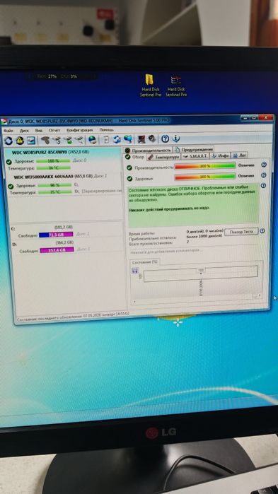278x494 pixels.
Task: Click the RAM 27% desktop gadget
Action: click(47, 76)
